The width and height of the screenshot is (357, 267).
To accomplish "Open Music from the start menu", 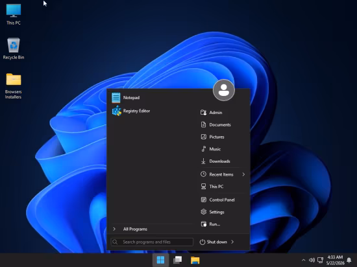I will click(215, 149).
